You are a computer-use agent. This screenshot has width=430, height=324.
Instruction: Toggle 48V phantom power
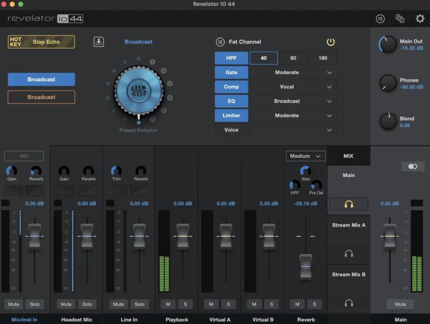24,156
